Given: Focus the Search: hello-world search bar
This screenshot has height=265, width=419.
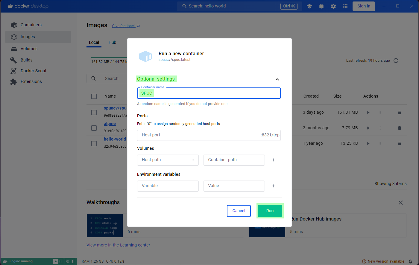Looking at the screenshot, I should tap(240, 6).
